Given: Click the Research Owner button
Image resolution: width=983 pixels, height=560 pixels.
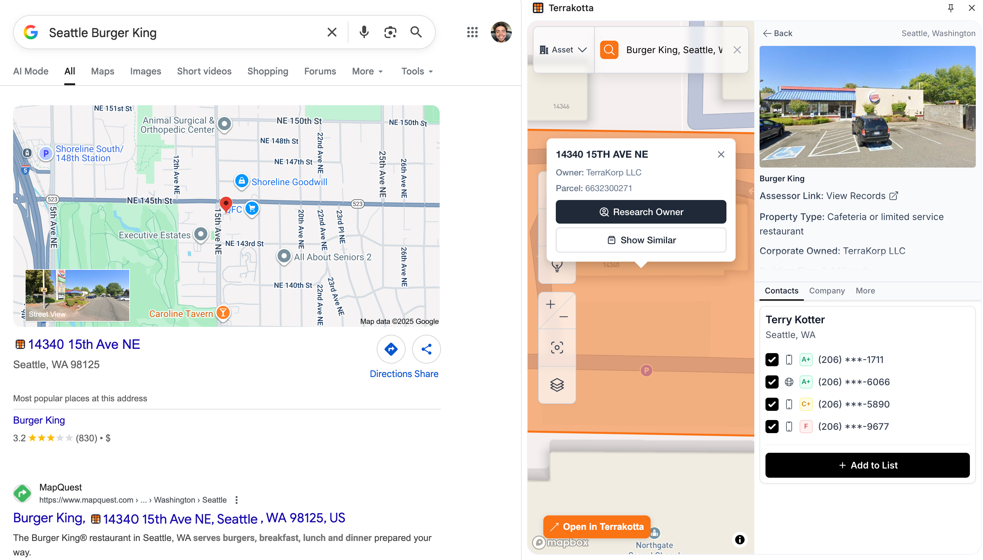Looking at the screenshot, I should [x=640, y=212].
